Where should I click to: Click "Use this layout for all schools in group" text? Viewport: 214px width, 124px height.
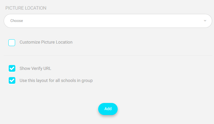[56, 80]
